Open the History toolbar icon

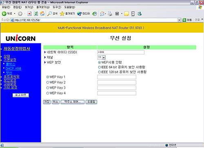[x=95, y=13]
